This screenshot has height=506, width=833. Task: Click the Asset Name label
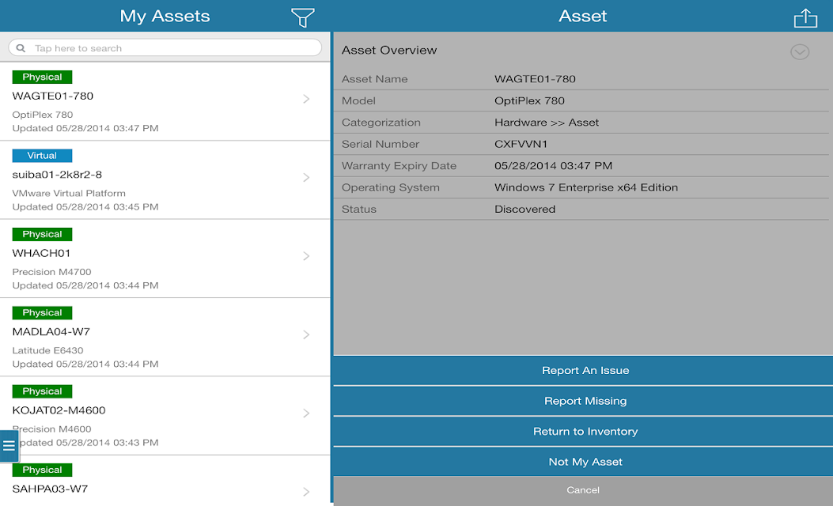point(374,79)
